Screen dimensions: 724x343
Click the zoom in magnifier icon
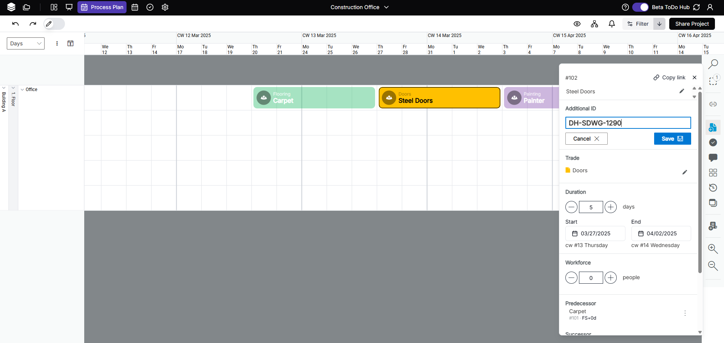click(713, 249)
